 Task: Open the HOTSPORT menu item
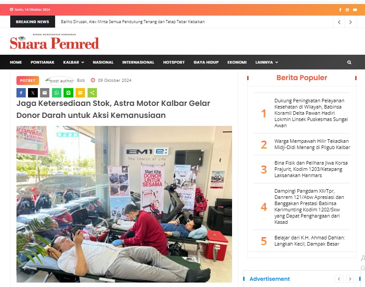[174, 62]
